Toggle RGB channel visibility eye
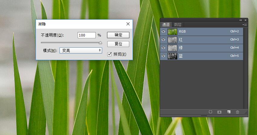Screen dimensions: 257x135 click(163, 31)
